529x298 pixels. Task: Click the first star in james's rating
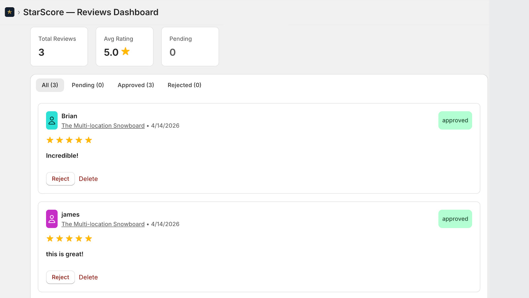click(50, 238)
